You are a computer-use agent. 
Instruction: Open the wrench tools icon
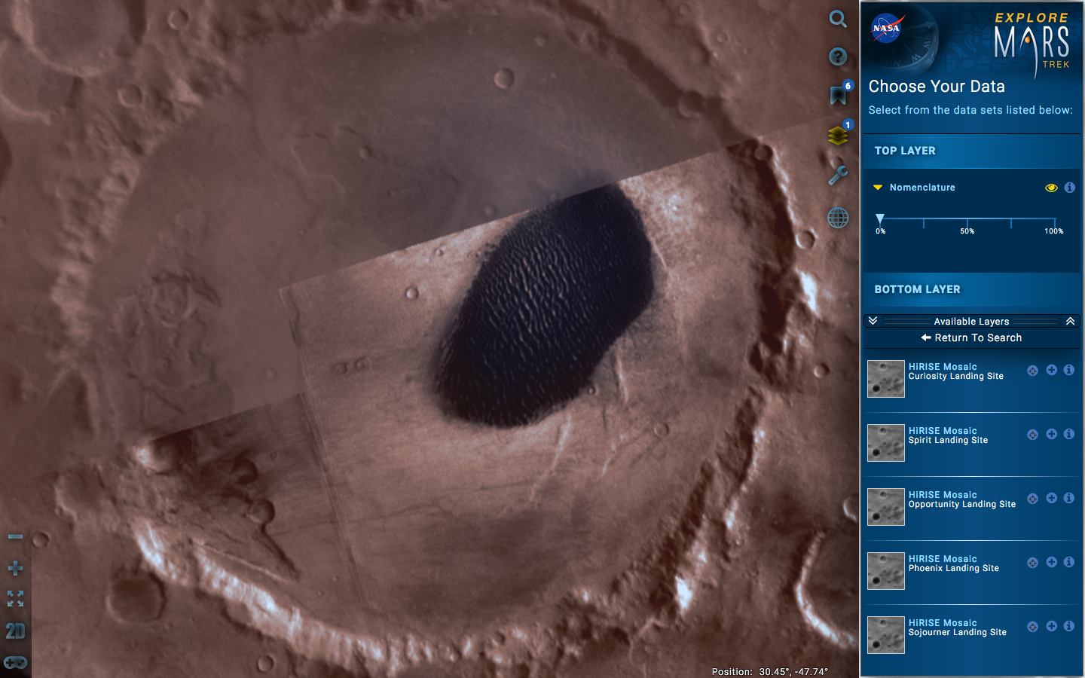[x=838, y=176]
